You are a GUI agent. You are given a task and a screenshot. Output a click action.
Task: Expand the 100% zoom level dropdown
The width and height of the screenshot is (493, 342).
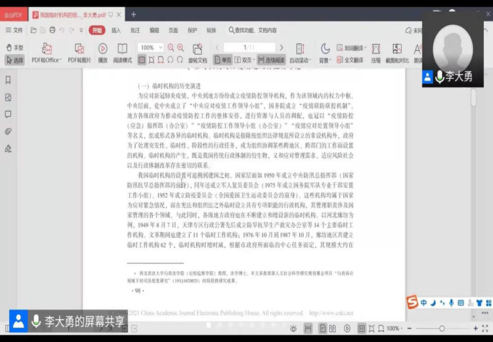click(150, 47)
